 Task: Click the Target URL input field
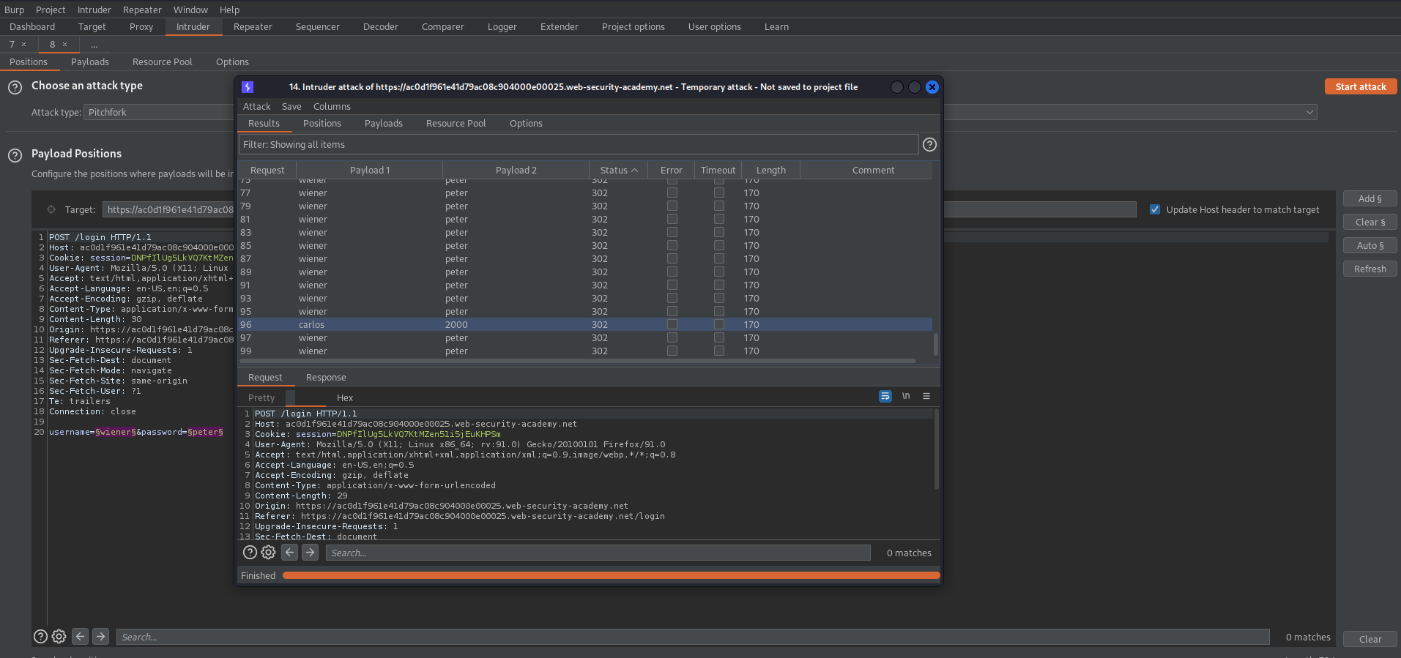tap(619, 209)
